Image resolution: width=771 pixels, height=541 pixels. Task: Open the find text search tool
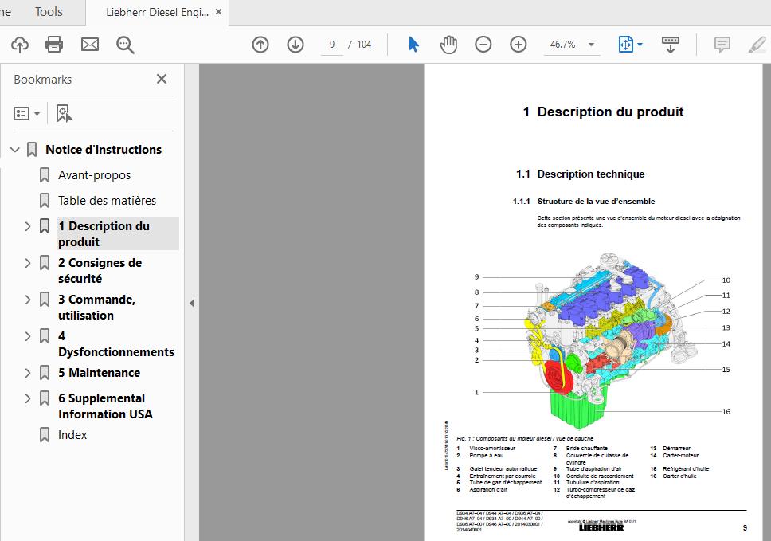click(125, 45)
